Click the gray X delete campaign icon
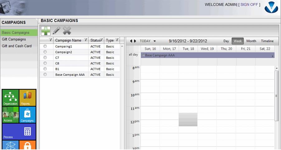281x150 pixels. click(67, 31)
